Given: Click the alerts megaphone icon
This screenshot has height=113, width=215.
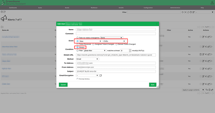Looking at the screenshot, I should coord(4,18).
